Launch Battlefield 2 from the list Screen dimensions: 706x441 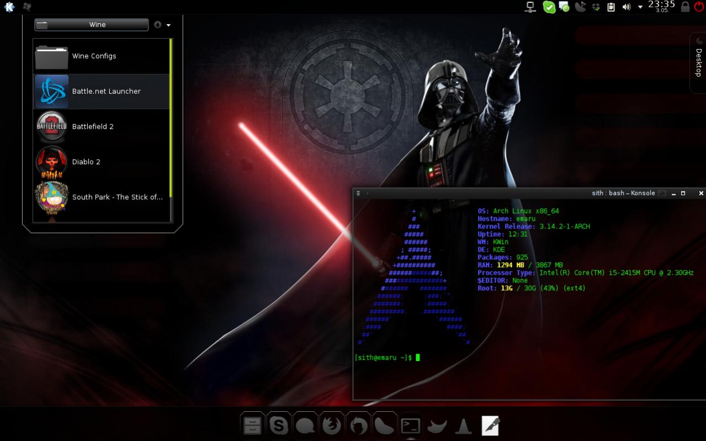[x=102, y=127]
